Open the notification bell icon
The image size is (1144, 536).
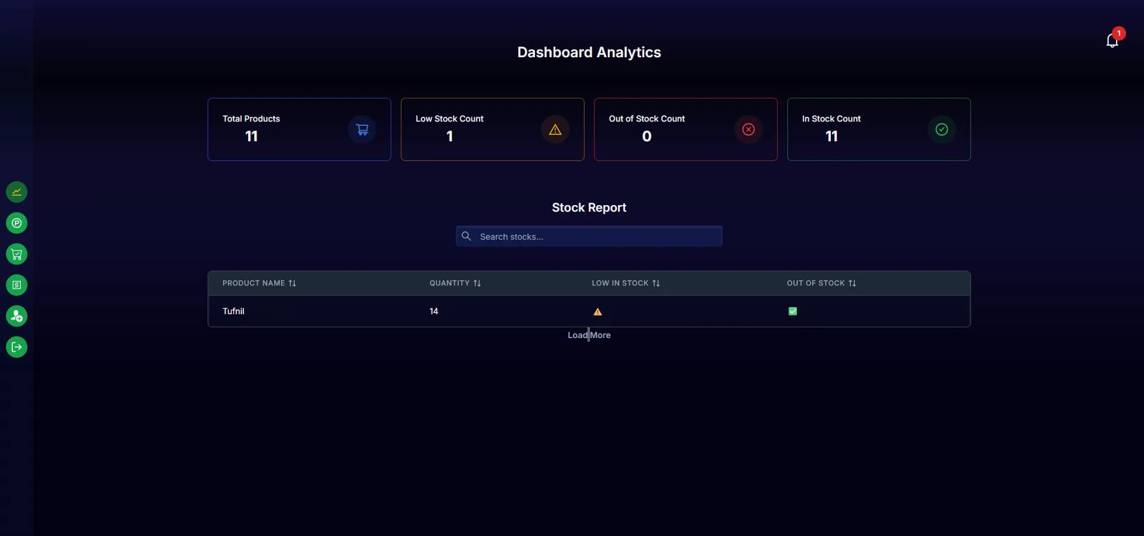[x=1112, y=41]
